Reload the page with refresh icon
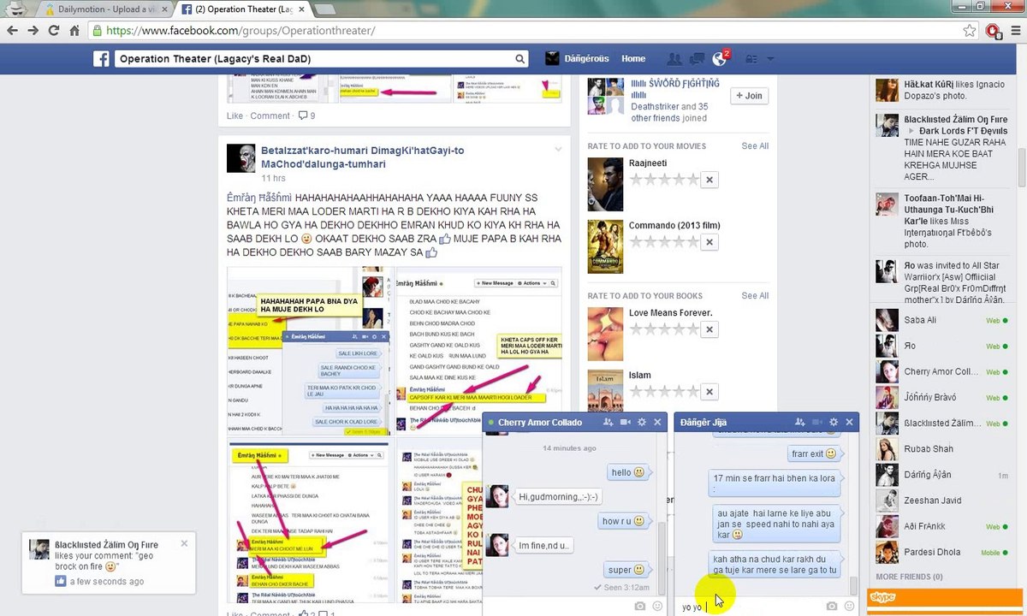 coord(54,30)
